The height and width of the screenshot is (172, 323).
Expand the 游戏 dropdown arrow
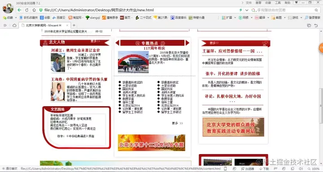[x=301, y=18]
